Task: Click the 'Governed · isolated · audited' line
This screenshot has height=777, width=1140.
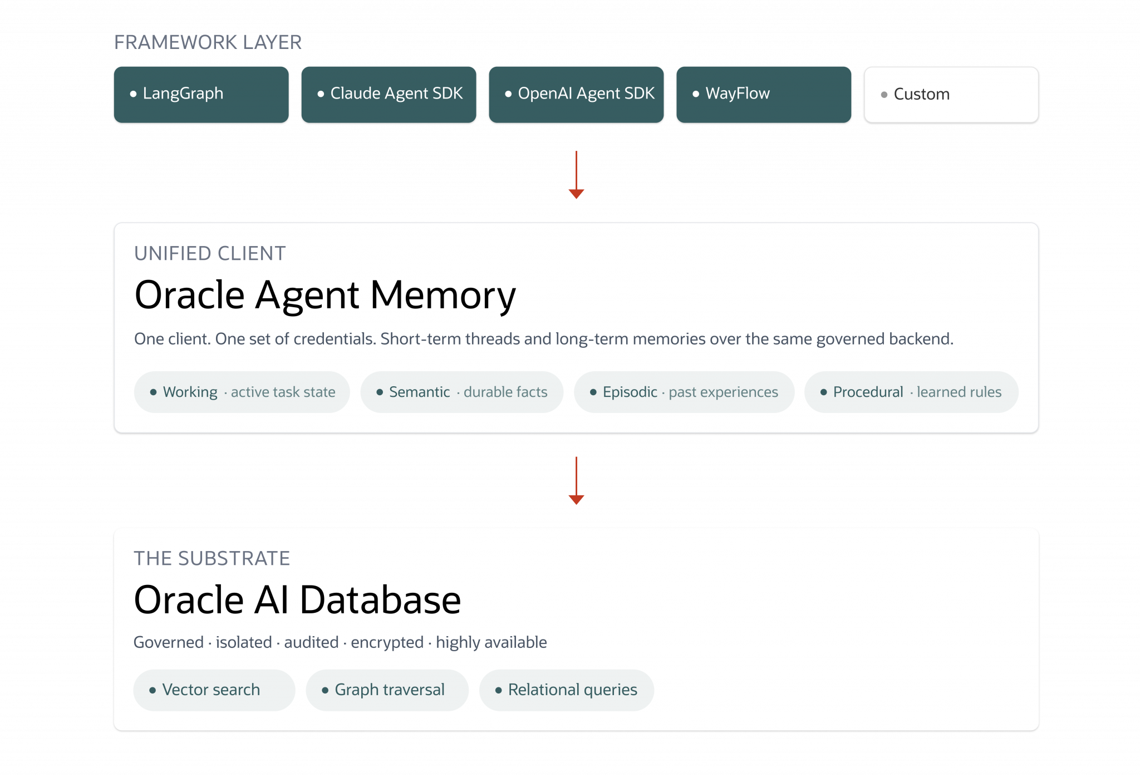Action: pyautogui.click(x=341, y=642)
